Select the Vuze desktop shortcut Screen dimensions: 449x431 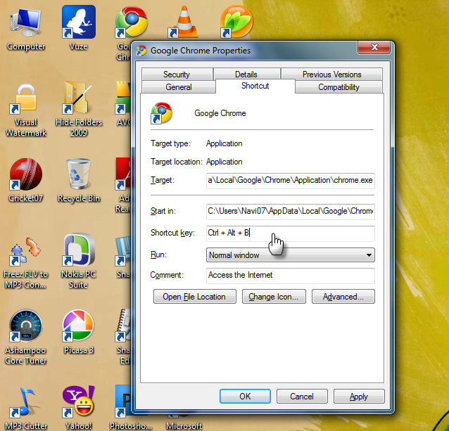(x=78, y=29)
